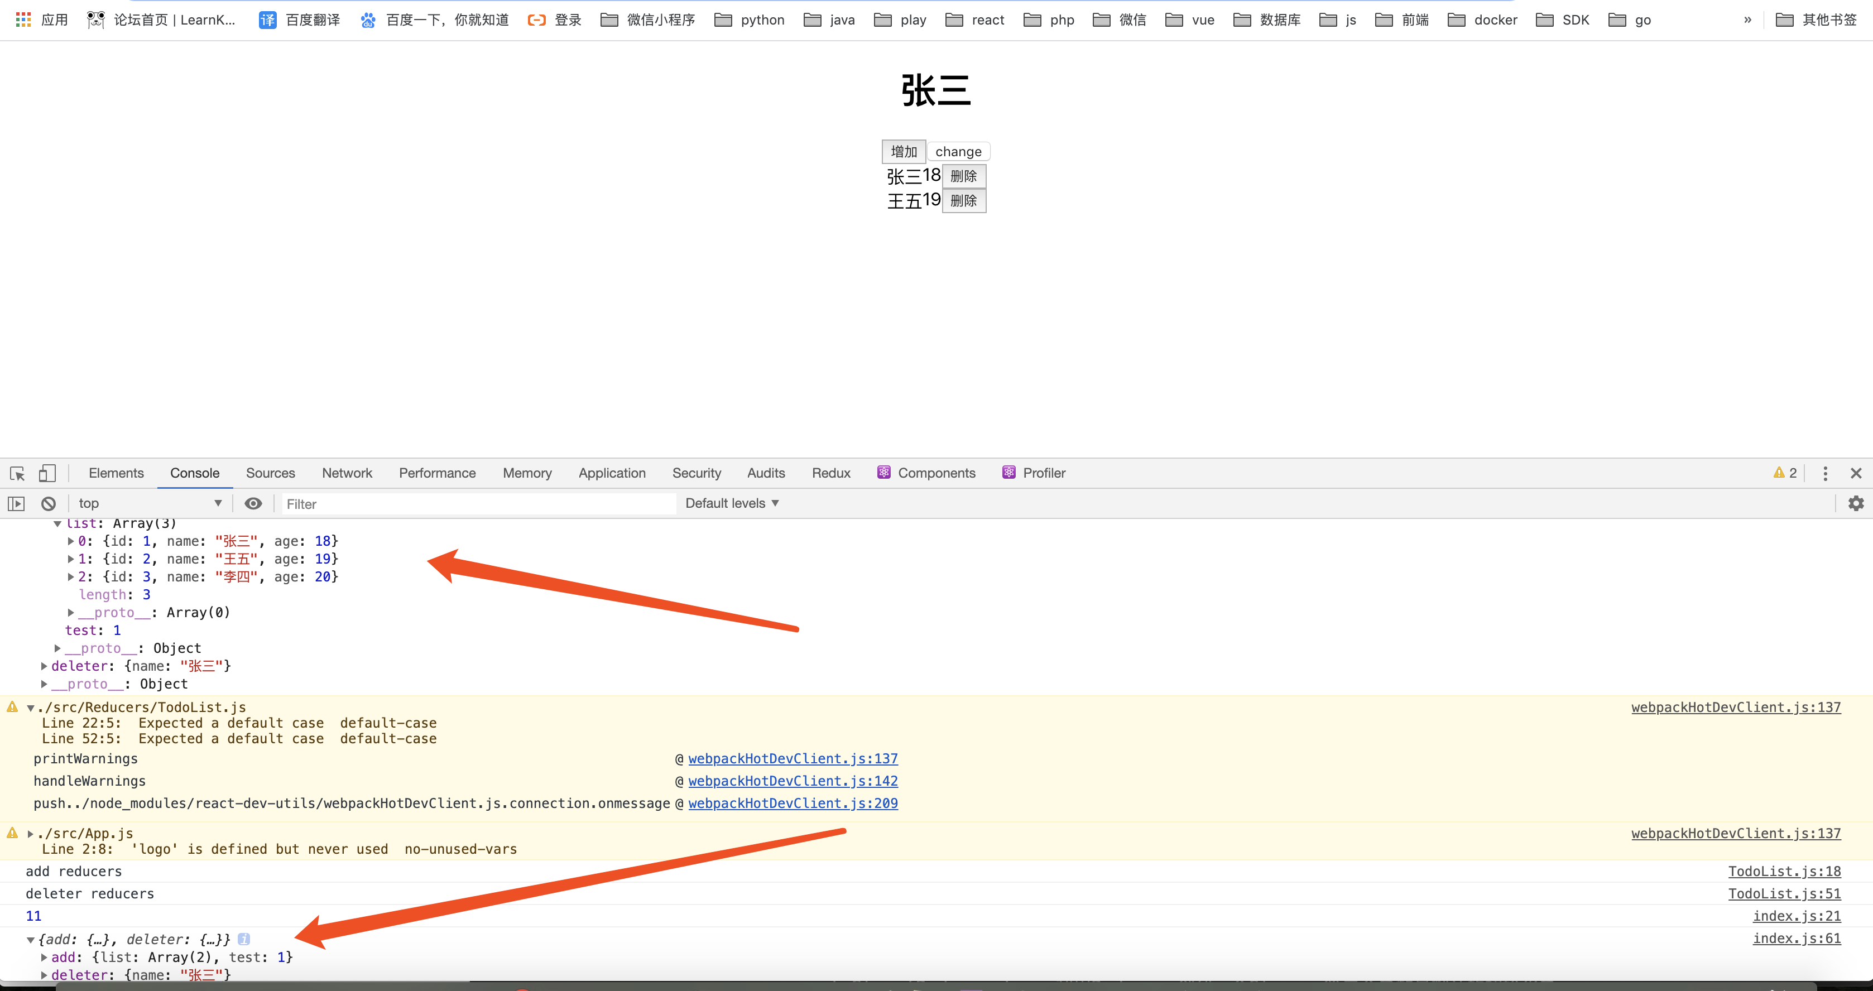Image resolution: width=1873 pixels, height=991 pixels.
Task: Switch to the Network tab
Action: click(347, 473)
